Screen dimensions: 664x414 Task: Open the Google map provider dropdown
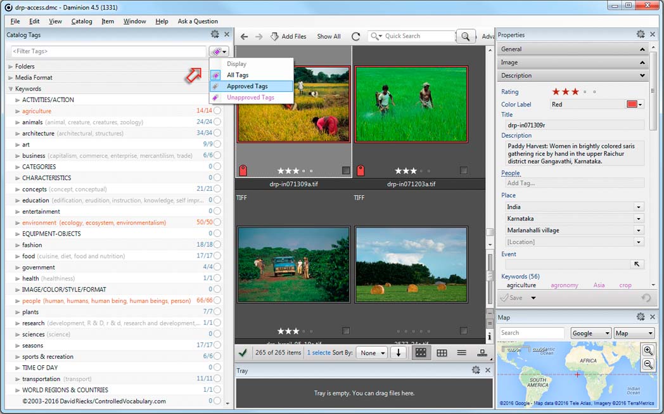pyautogui.click(x=590, y=333)
